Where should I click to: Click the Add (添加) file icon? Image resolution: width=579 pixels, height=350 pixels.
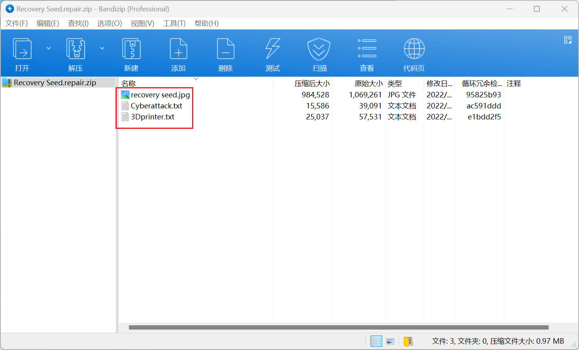tap(178, 49)
